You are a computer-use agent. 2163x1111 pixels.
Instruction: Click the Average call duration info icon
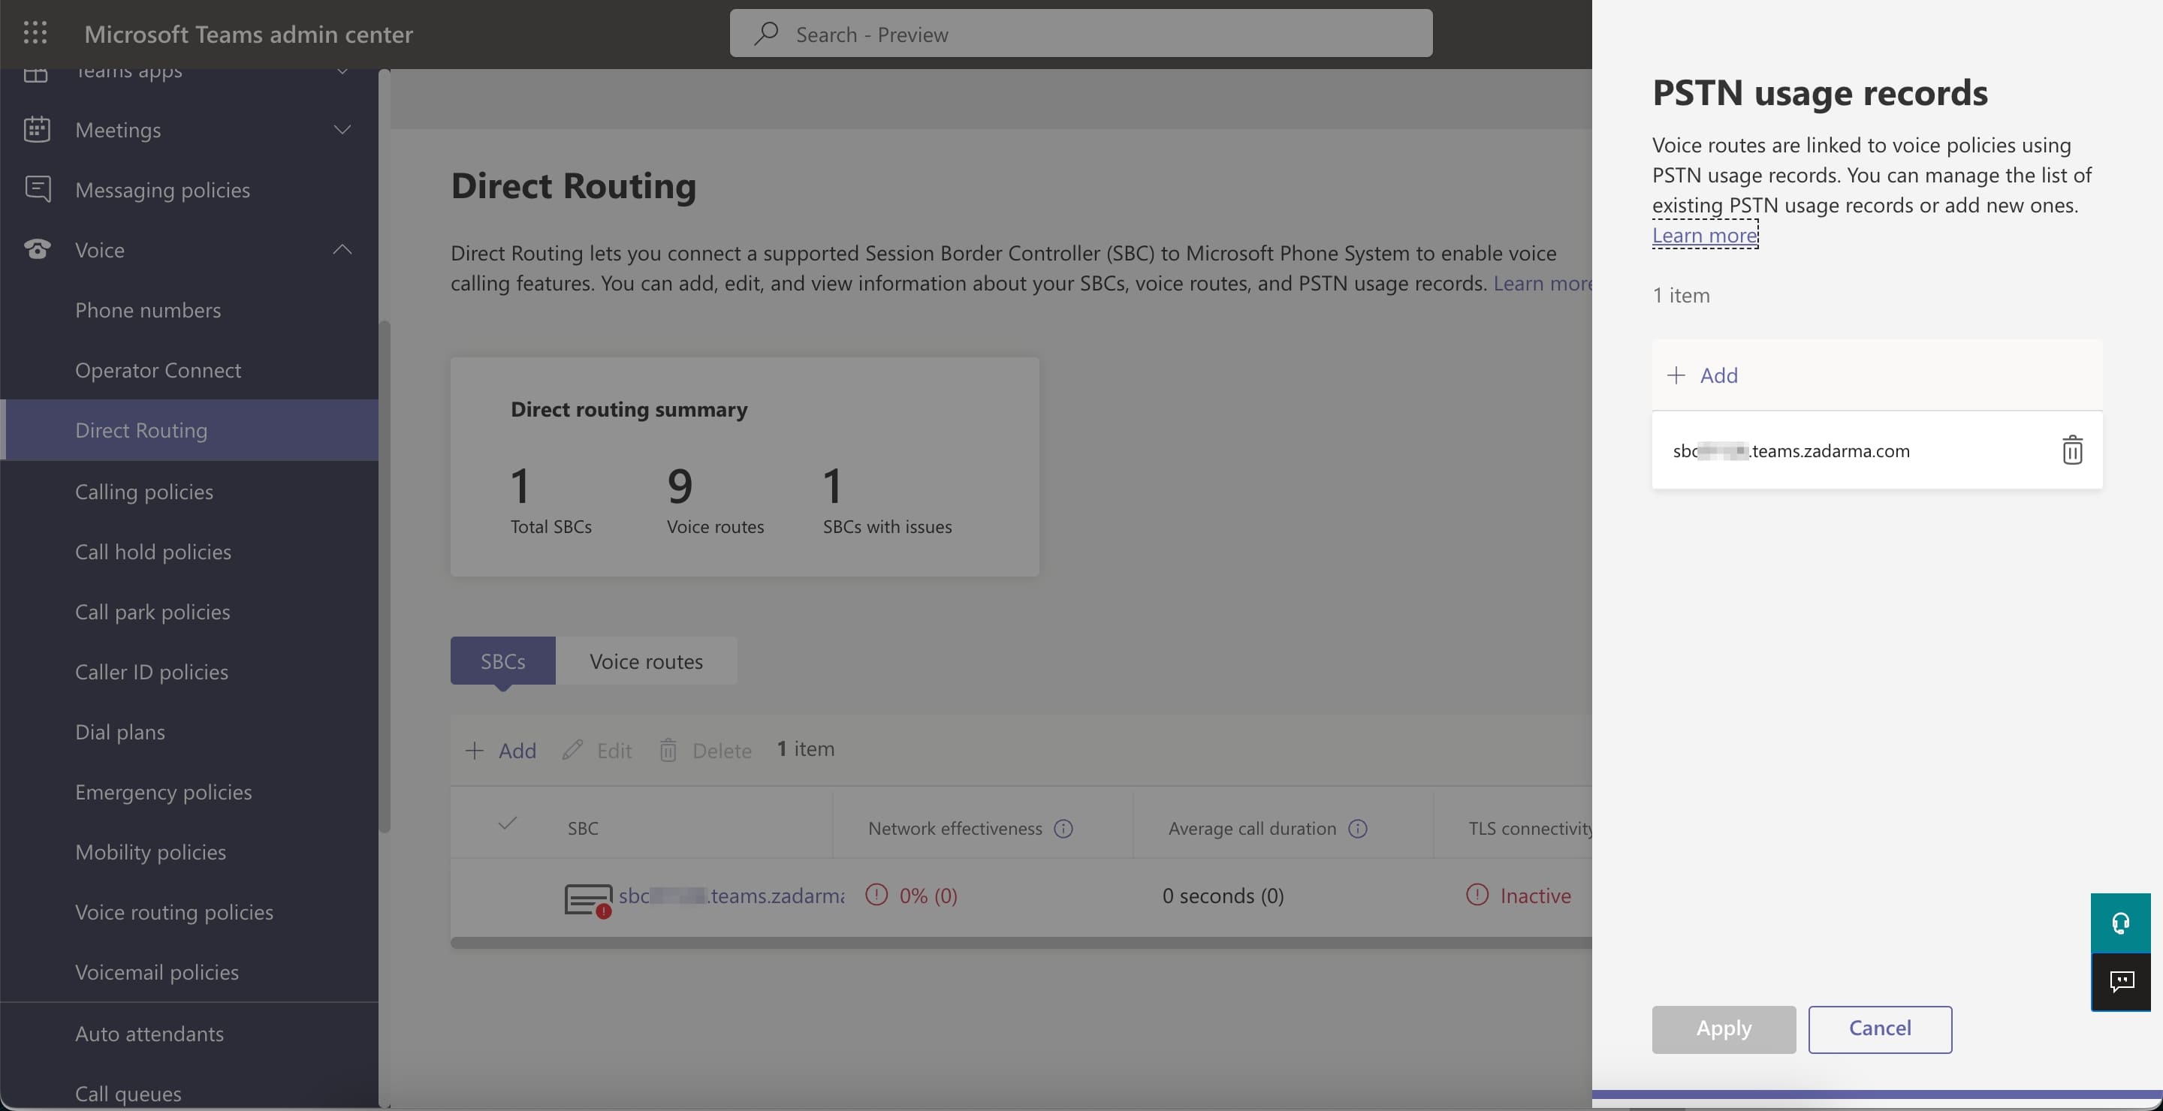click(x=1358, y=829)
